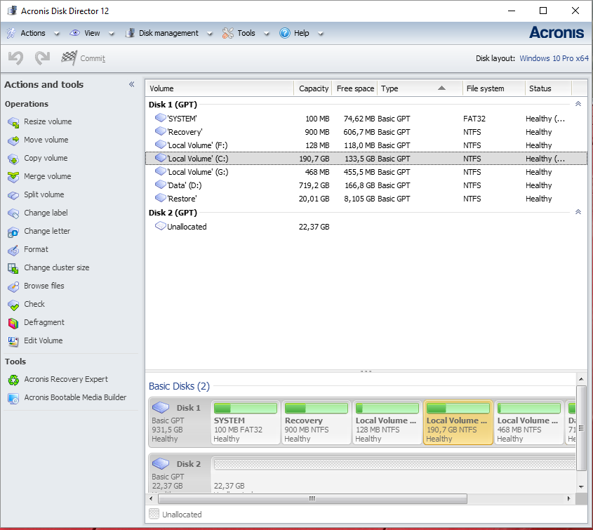Screen dimensions: 593x530
Task: Select the Recovery 900 MB NTFS block
Action: pyautogui.click(x=317, y=423)
